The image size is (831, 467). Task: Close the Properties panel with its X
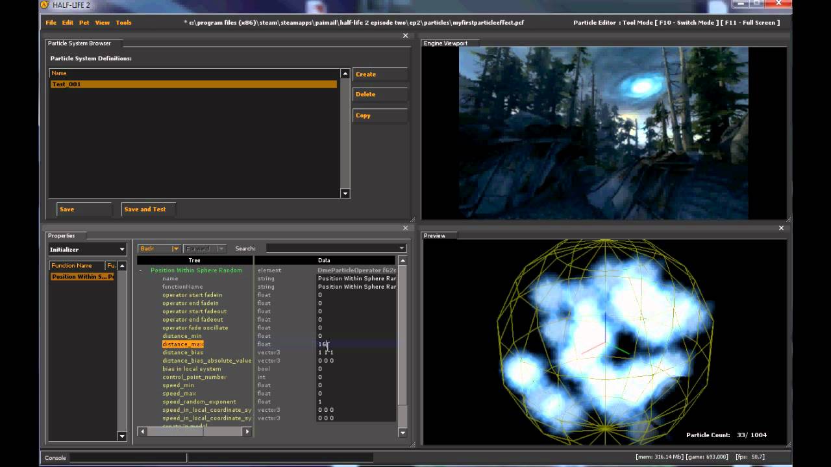click(406, 228)
